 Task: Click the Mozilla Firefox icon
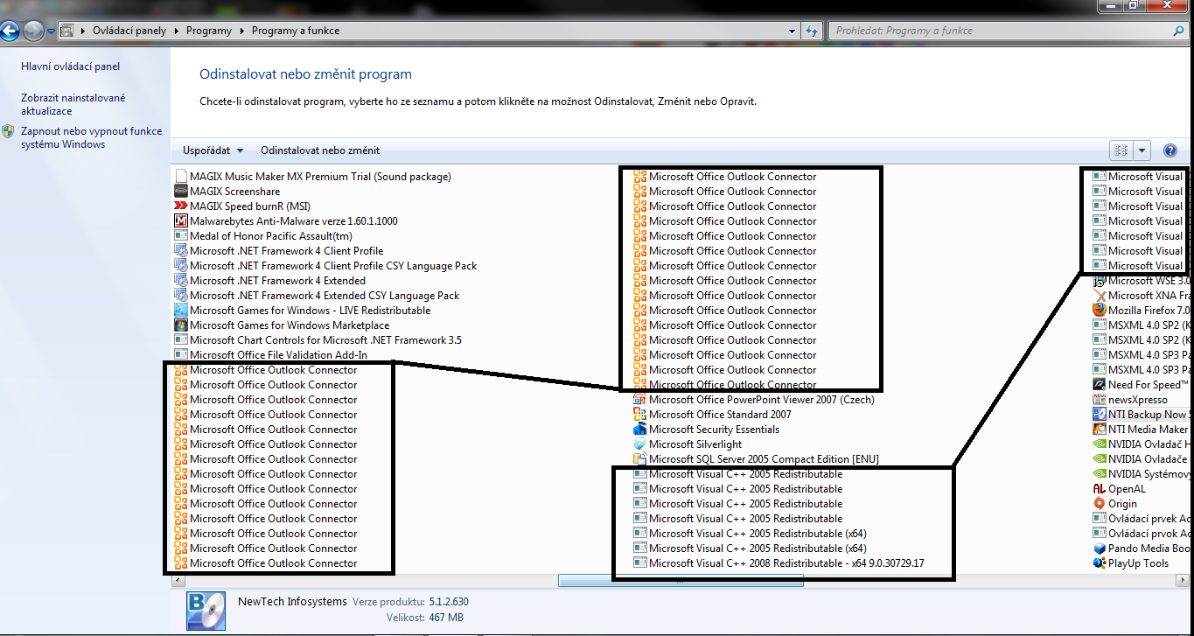pyautogui.click(x=1100, y=311)
